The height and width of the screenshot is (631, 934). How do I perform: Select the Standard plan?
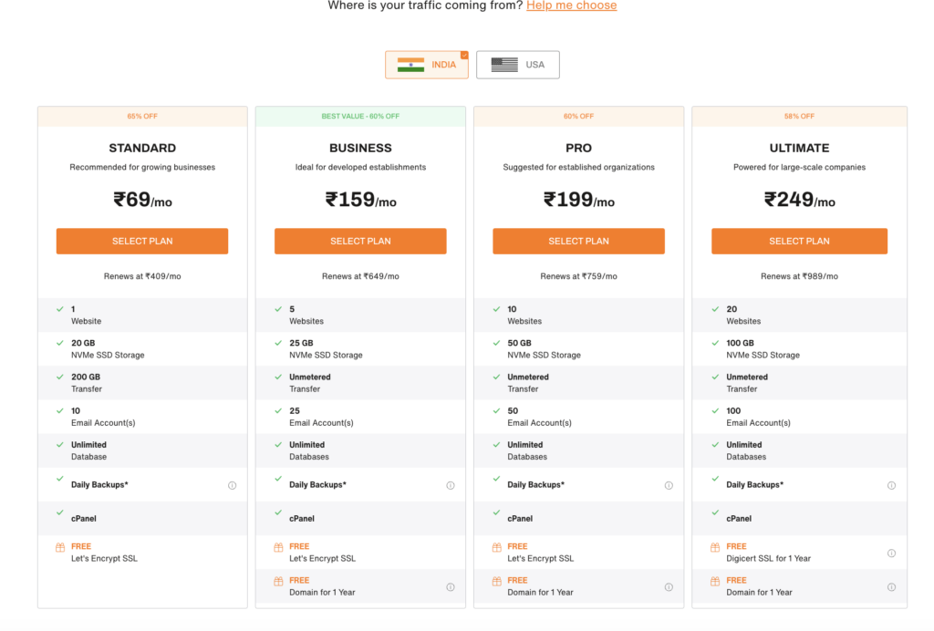tap(142, 241)
